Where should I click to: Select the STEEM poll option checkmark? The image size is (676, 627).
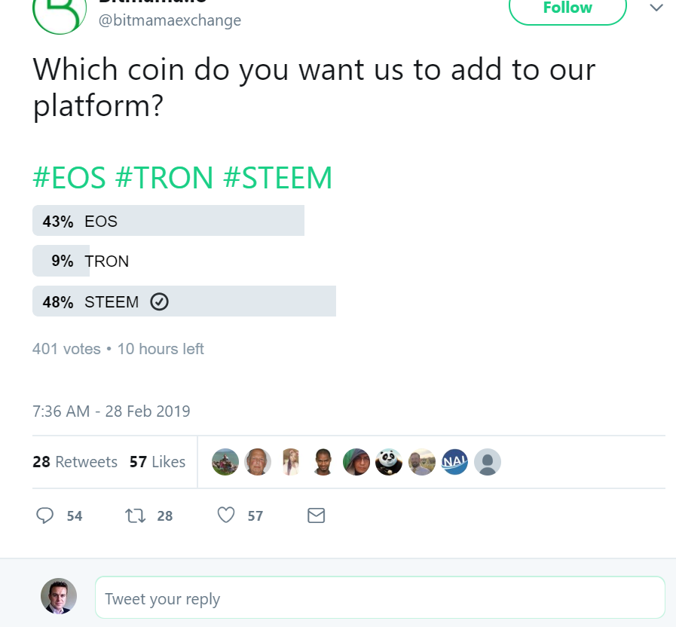159,302
